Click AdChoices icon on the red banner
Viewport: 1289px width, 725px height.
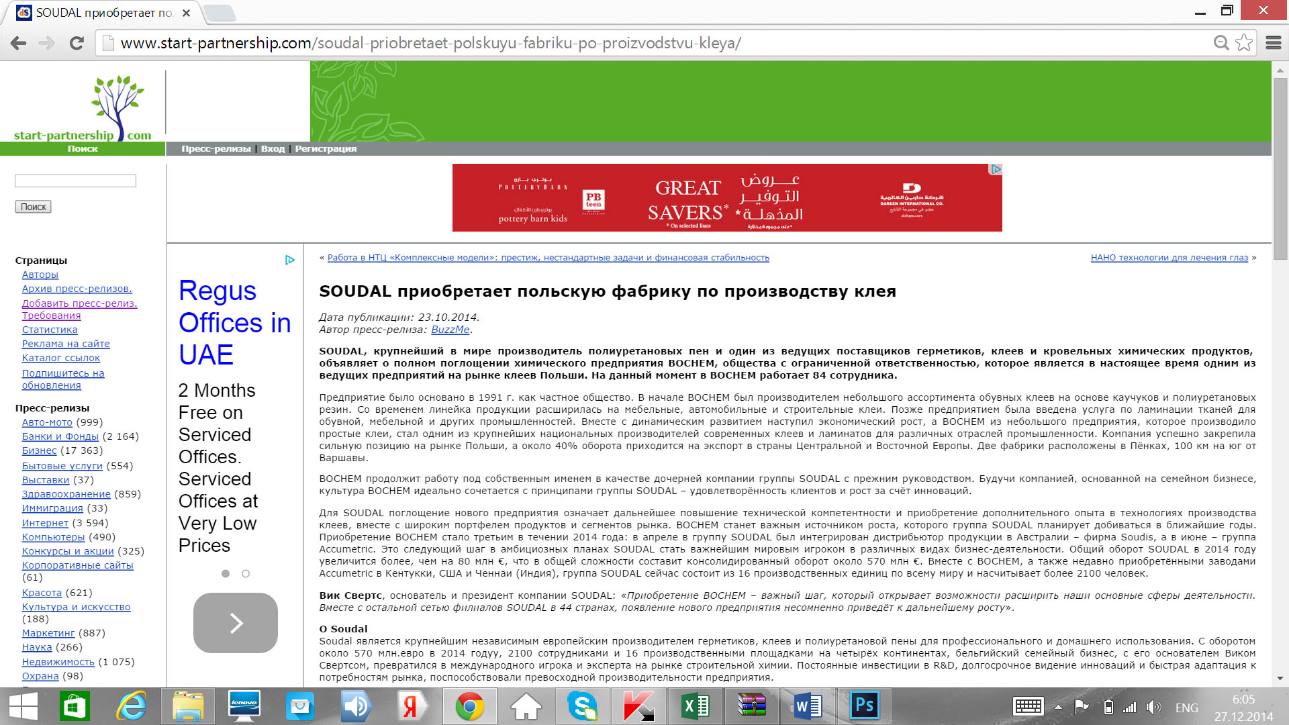click(x=996, y=169)
